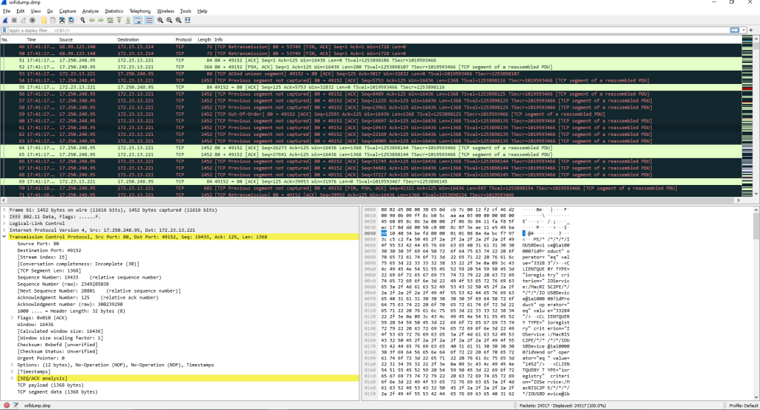Collapse the Transmission Control Protocol section
The height and width of the screenshot is (410, 760).
click(x=4, y=237)
